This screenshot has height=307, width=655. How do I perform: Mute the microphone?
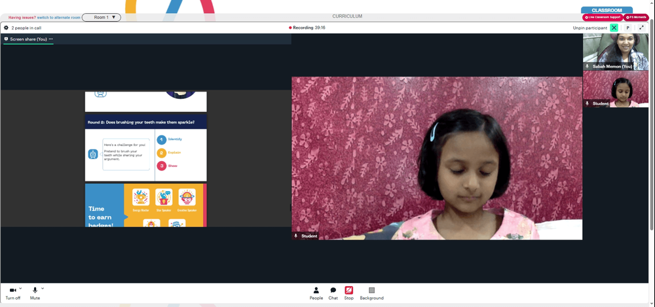click(35, 293)
